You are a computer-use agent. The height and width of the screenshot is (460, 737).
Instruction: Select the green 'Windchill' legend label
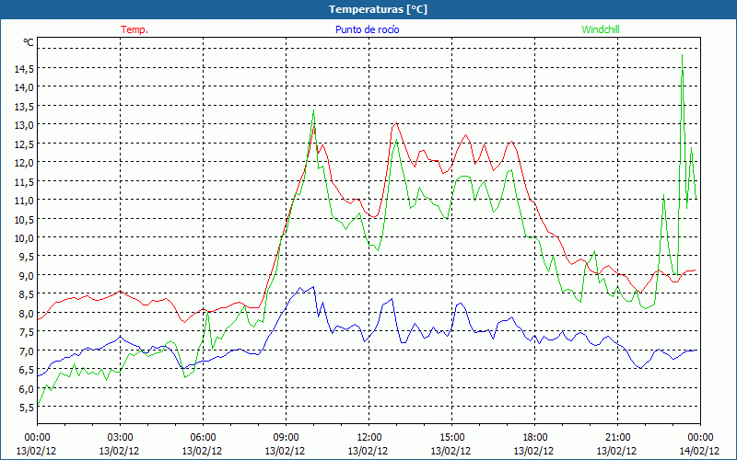point(601,29)
